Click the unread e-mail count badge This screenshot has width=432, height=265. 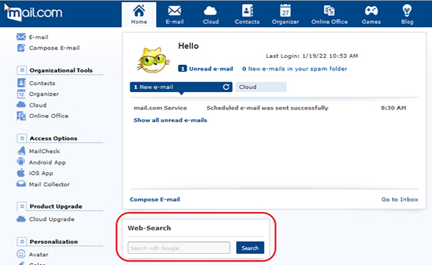pyautogui.click(x=183, y=68)
